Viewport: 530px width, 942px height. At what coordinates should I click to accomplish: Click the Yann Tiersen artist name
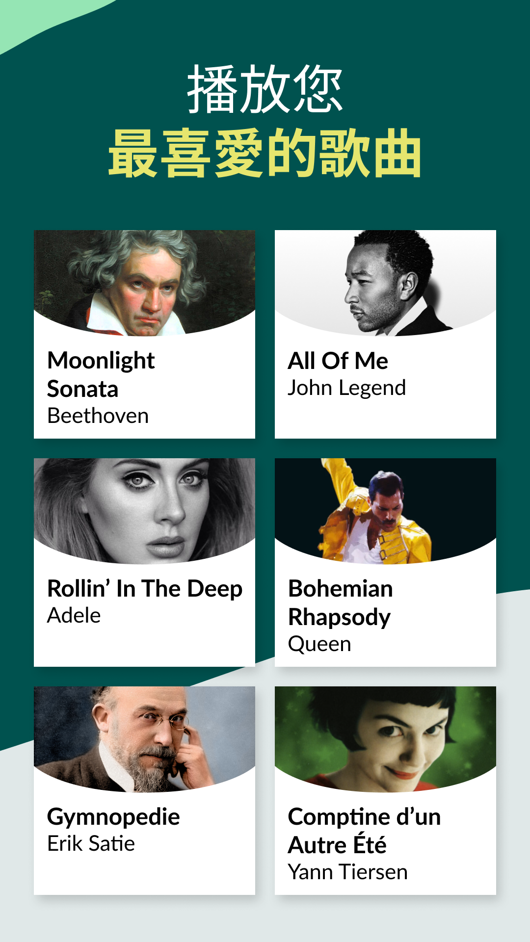tap(347, 872)
